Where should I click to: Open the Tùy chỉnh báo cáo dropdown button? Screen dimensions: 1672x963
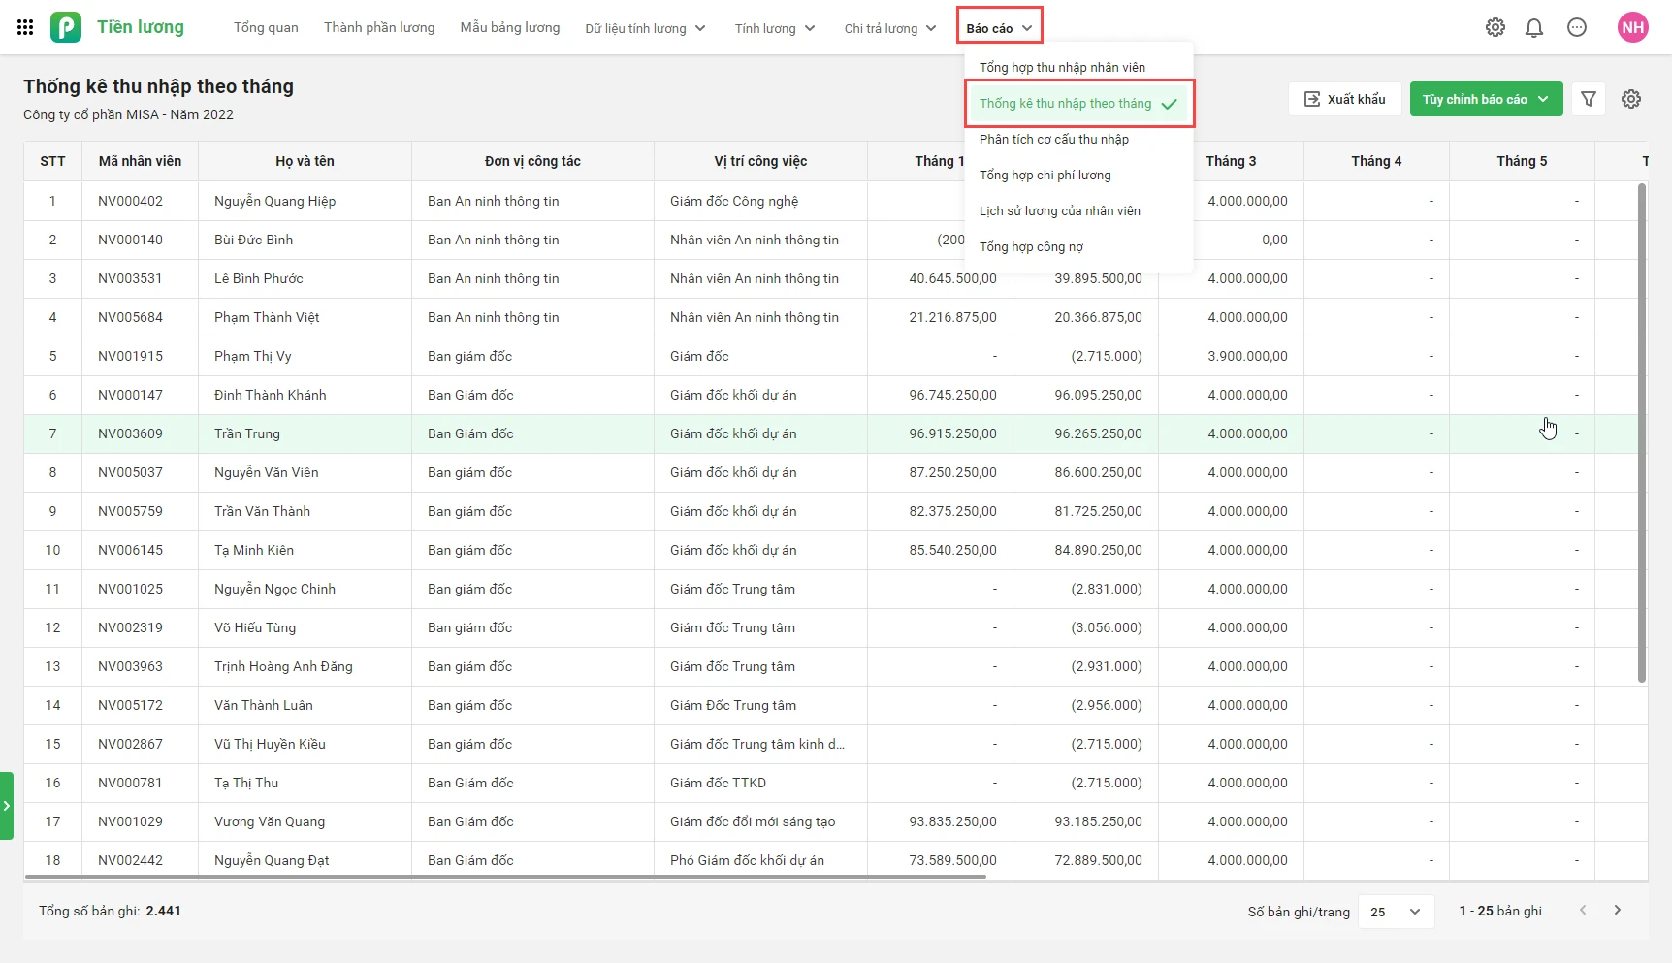[1486, 99]
